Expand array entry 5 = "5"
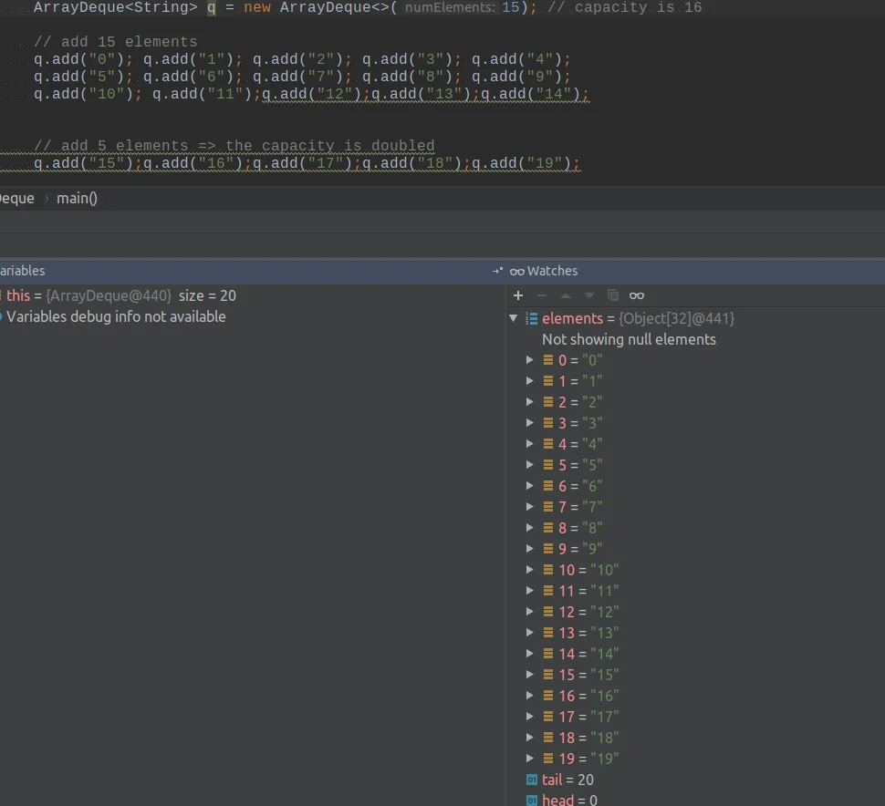Image resolution: width=885 pixels, height=806 pixels. (529, 465)
